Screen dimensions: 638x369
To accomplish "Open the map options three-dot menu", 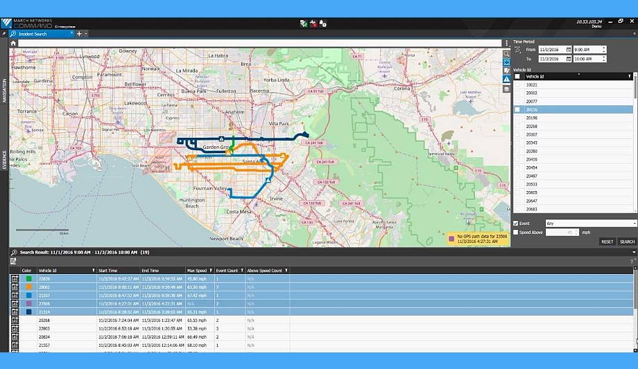I will (506, 43).
